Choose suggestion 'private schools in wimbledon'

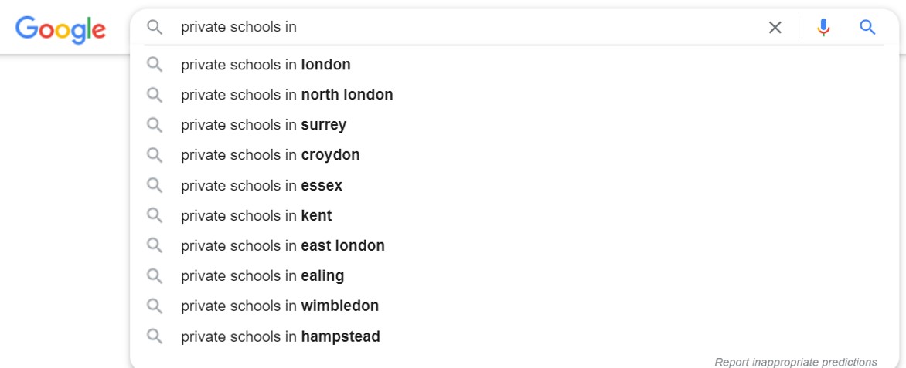pos(514,306)
